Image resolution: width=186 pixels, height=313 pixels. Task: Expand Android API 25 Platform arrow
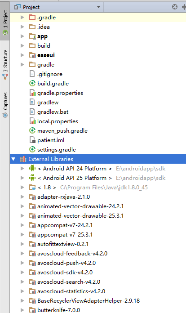click(22, 178)
